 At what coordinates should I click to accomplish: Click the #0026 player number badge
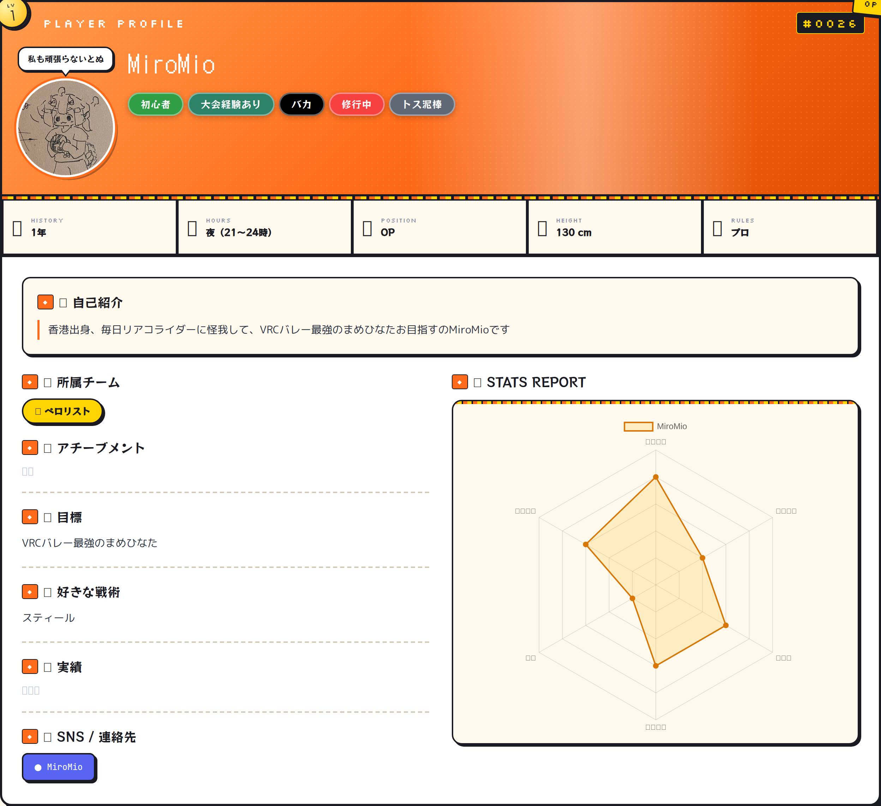[830, 23]
